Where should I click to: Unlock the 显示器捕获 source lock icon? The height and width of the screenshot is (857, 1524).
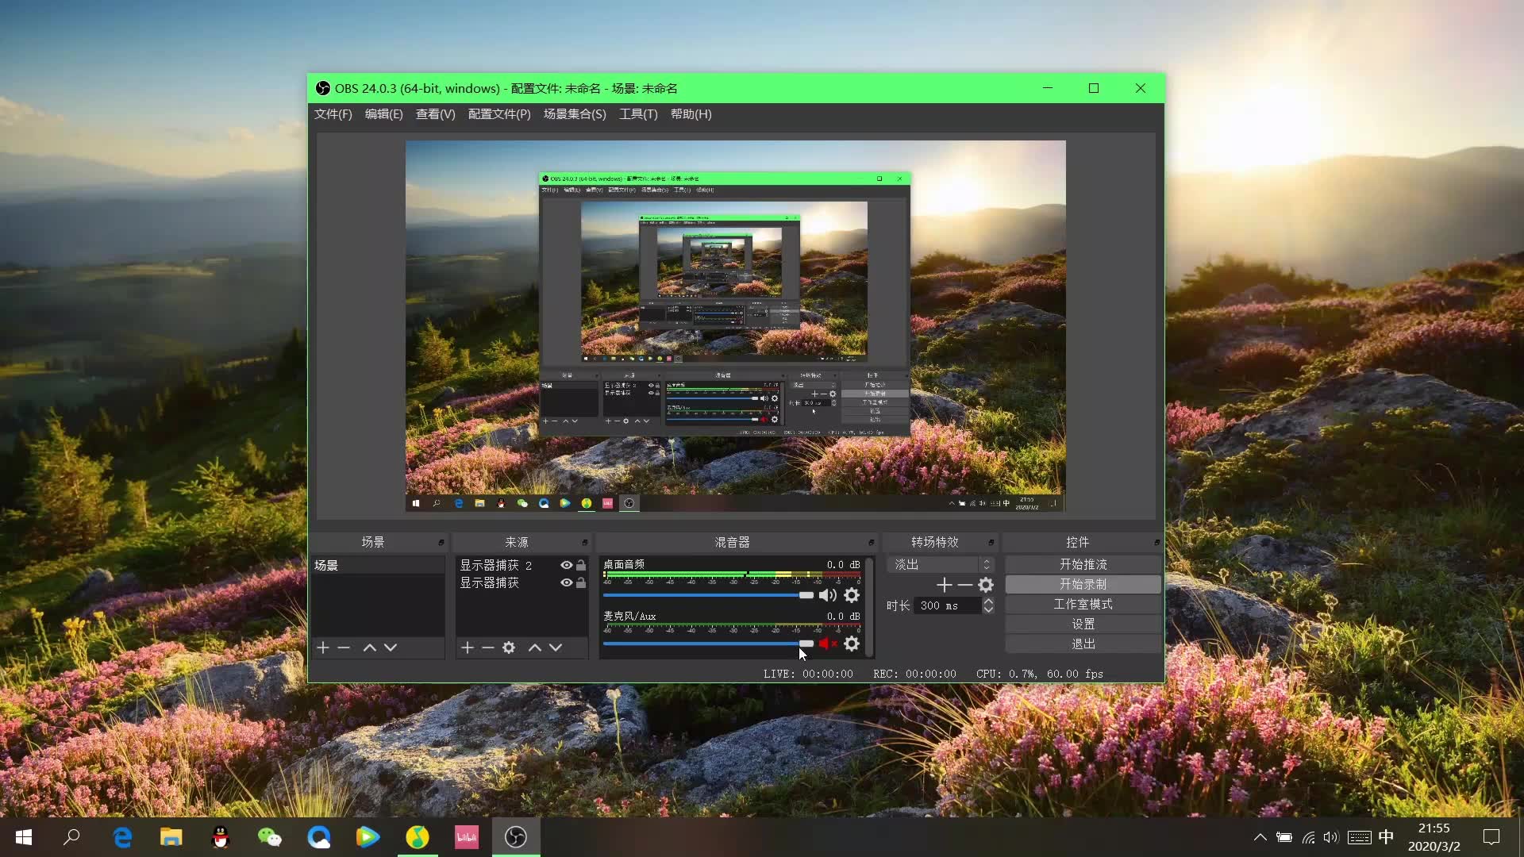point(581,582)
